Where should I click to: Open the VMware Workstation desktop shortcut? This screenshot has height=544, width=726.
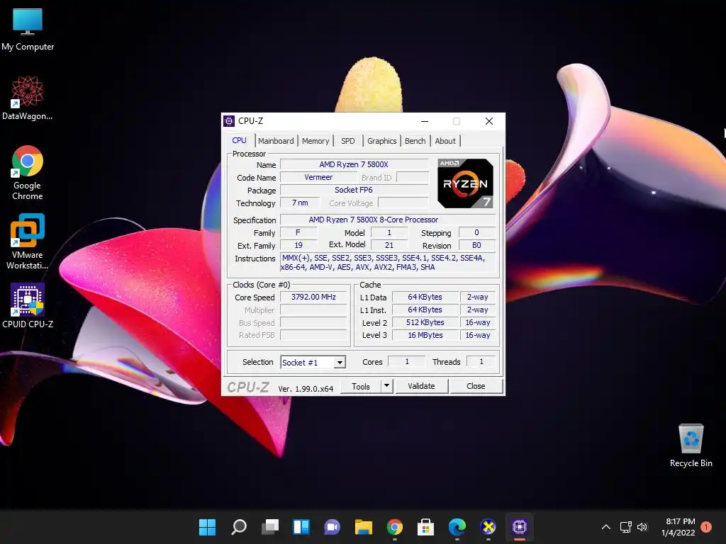click(x=28, y=242)
